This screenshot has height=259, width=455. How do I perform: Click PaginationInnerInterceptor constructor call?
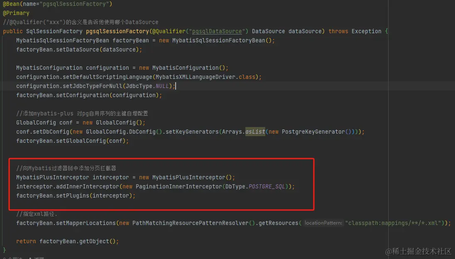click(x=179, y=186)
